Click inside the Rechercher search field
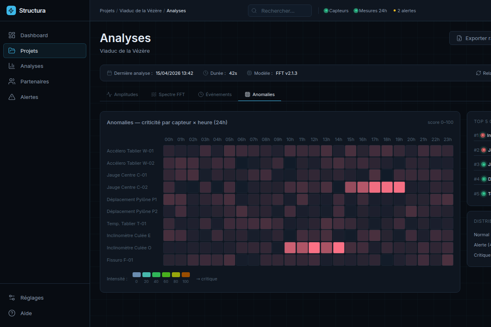Screen dimensions: 491x327 click(280, 11)
